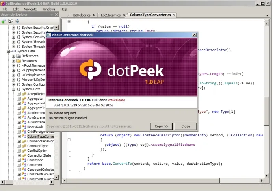Click the second Assembly Explorer toolbar icon
Screen dimensions: 273x192
coord(11,21)
